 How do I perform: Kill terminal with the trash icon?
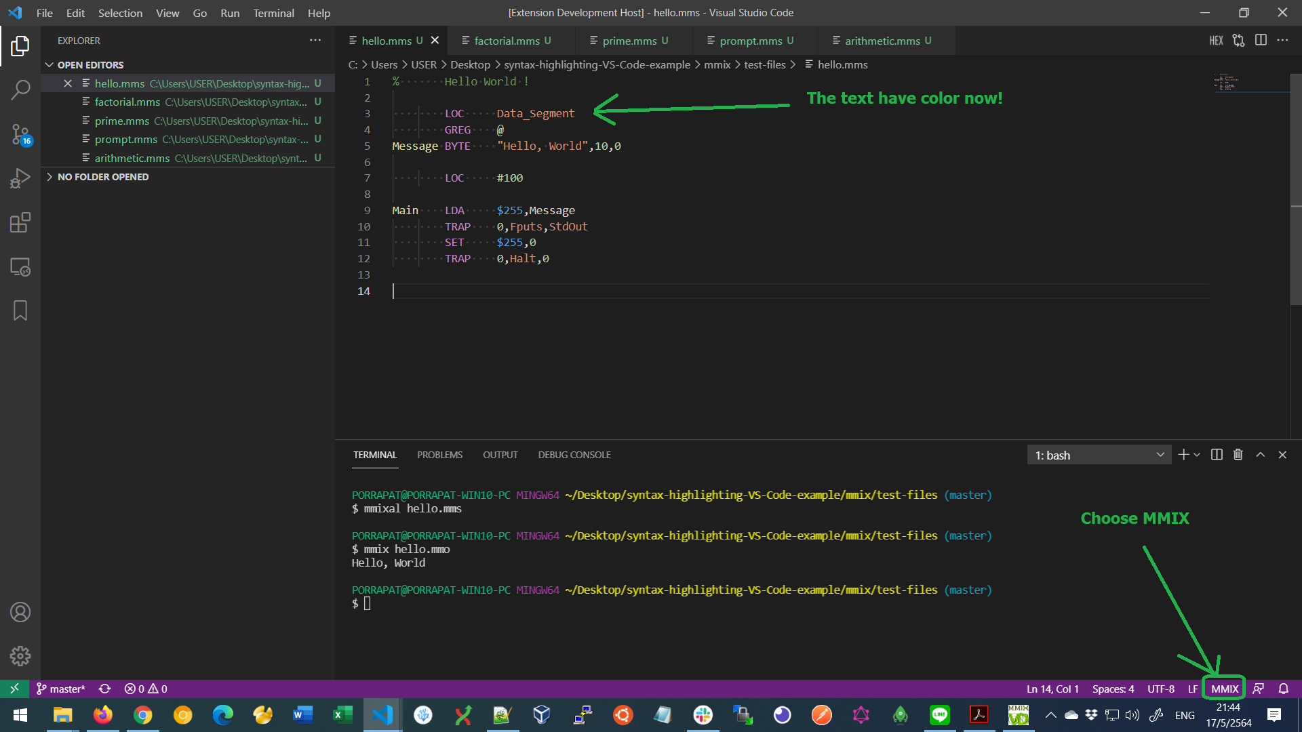(x=1238, y=455)
